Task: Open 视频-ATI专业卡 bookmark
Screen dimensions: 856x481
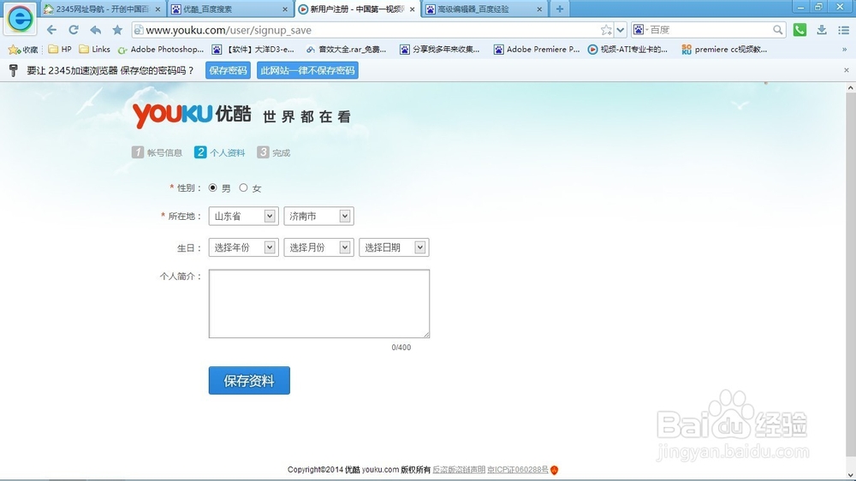Action: point(627,49)
